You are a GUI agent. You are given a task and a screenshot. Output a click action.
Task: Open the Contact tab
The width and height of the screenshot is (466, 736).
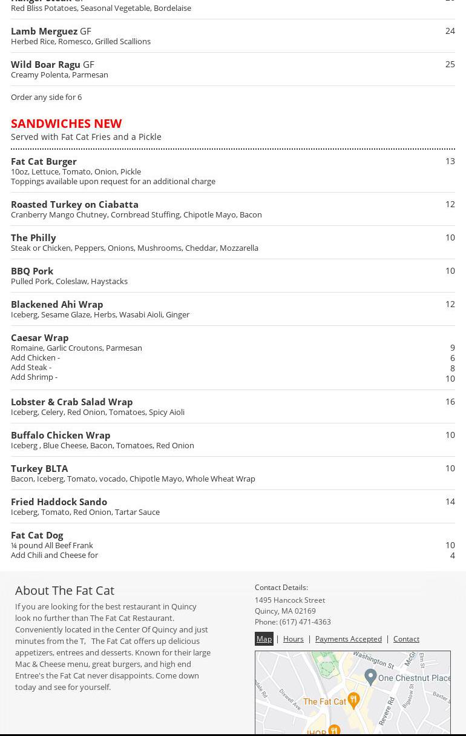tap(406, 639)
